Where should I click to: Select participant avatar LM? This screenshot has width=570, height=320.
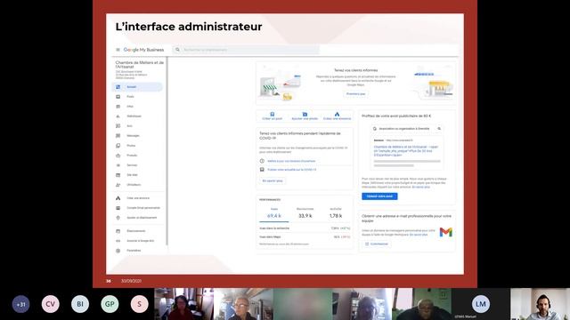[x=481, y=304]
